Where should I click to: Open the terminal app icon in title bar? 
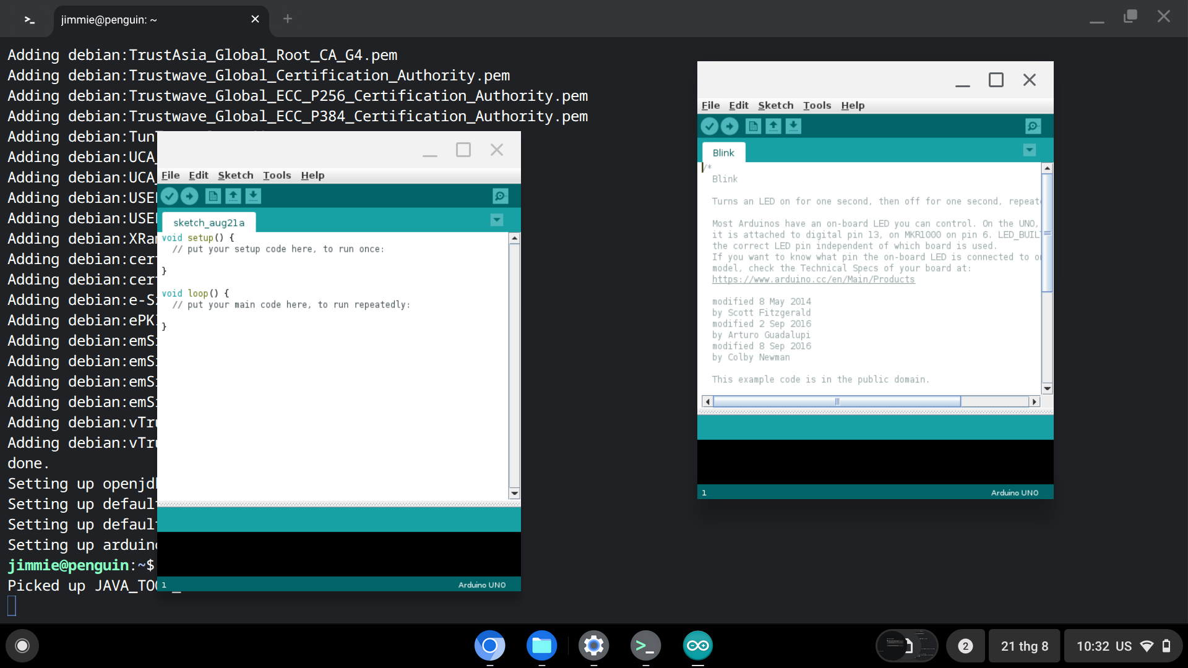[x=29, y=20]
